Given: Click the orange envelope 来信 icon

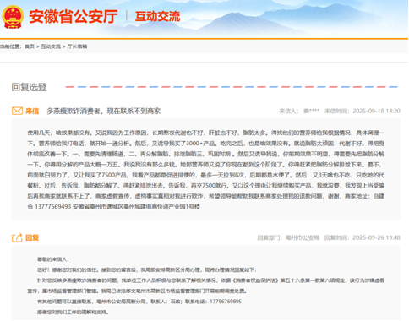Looking at the screenshot, I should [17, 111].
